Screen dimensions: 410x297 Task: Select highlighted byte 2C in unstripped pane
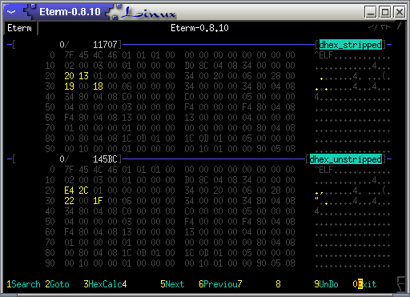pyautogui.click(x=83, y=191)
